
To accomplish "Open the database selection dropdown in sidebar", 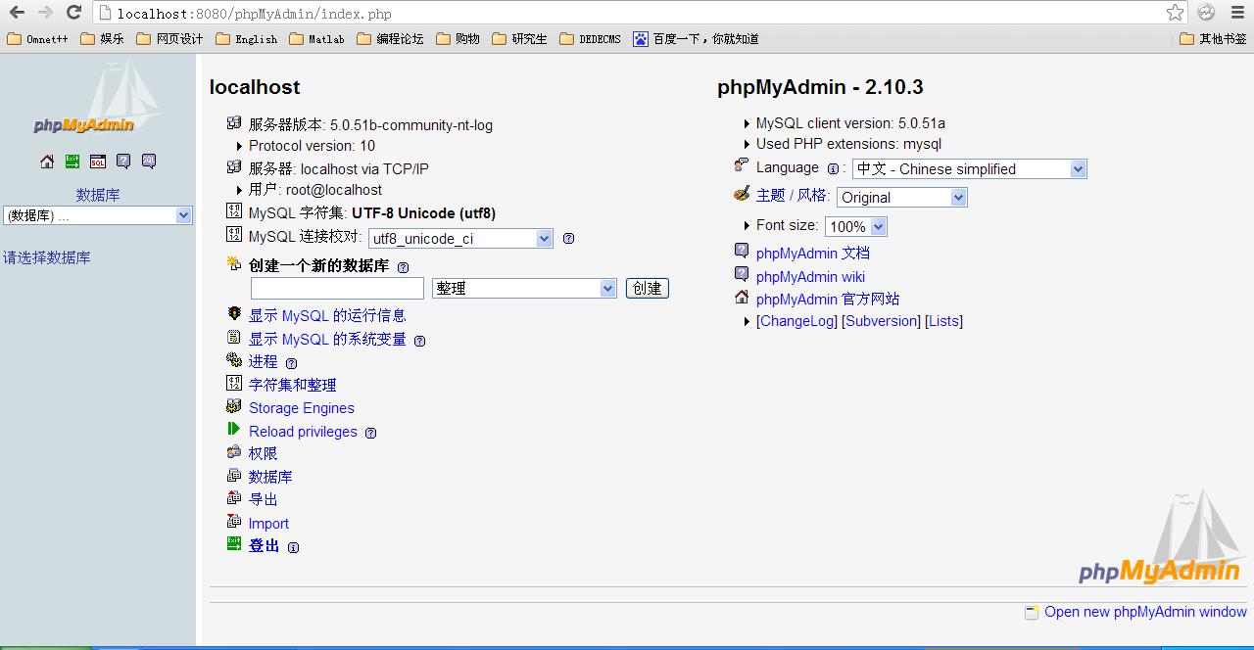I will click(97, 214).
